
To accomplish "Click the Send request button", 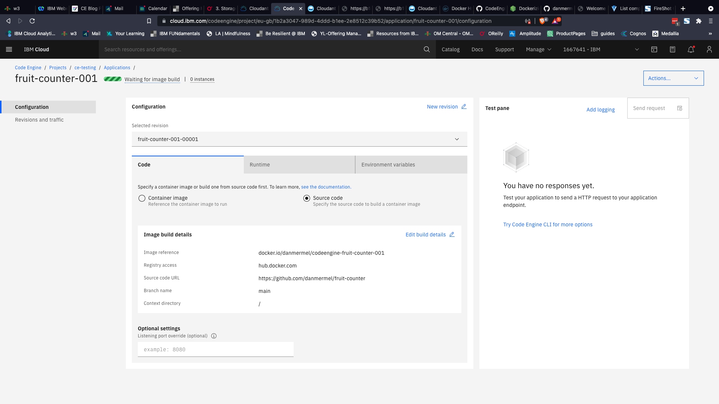I will tap(658, 108).
